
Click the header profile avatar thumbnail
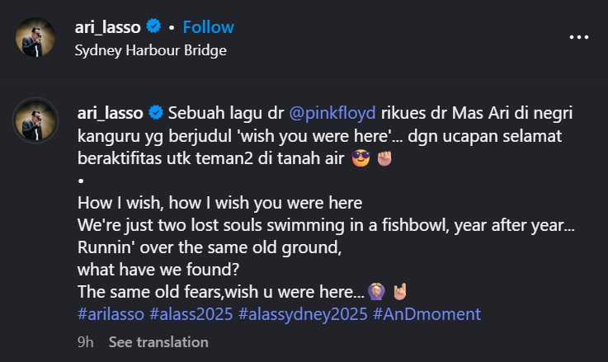35,38
